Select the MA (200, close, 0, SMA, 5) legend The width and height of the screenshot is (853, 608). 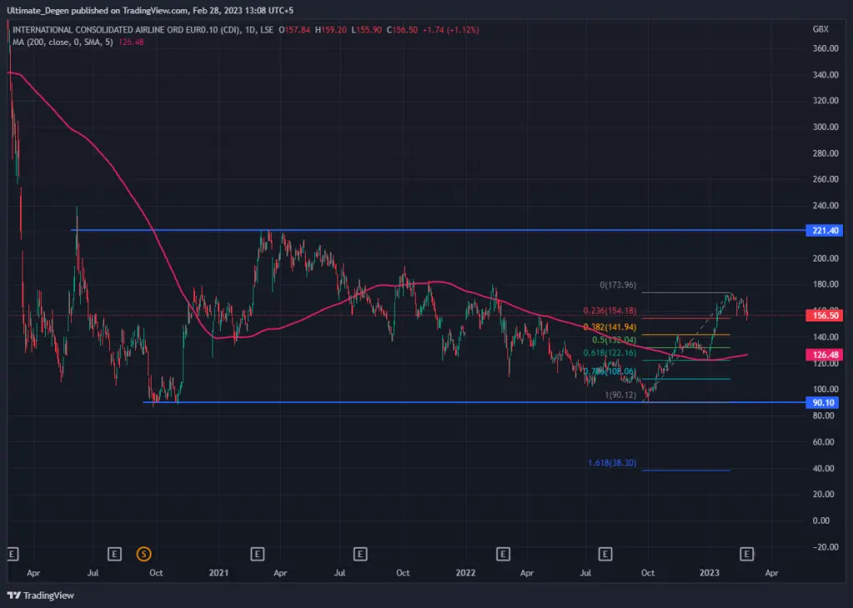(x=62, y=42)
